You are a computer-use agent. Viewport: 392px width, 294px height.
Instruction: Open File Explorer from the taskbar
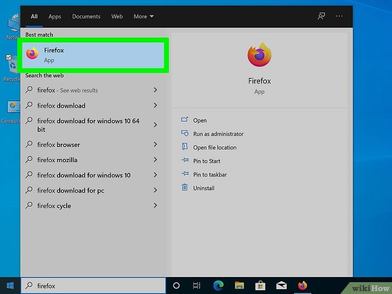(x=239, y=285)
